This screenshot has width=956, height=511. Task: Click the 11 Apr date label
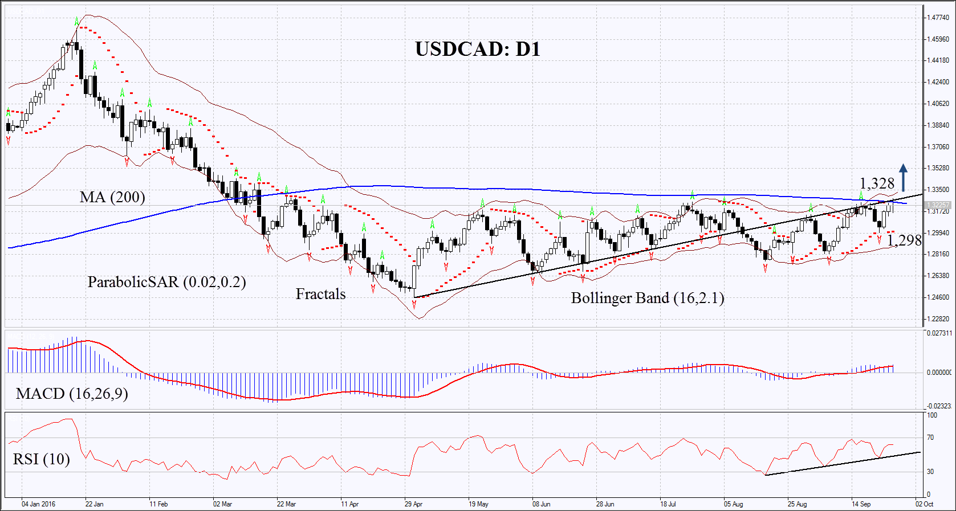coord(349,504)
